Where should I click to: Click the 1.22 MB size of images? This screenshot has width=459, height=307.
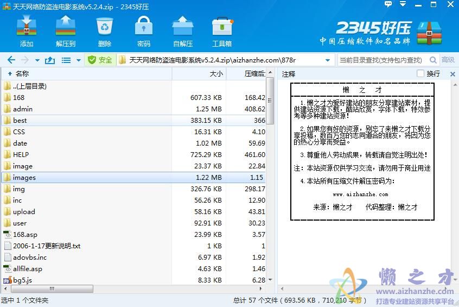point(209,178)
